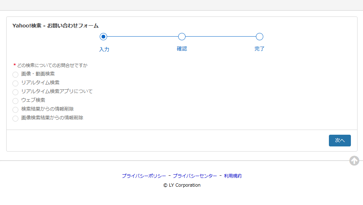Open the プライバシーセンター link
The image size is (363, 205).
pyautogui.click(x=195, y=176)
